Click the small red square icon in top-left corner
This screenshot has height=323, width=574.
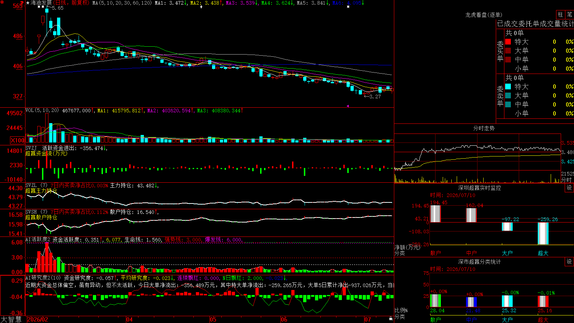(1, 2)
